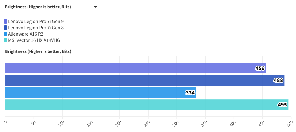Click the dropdown caret arrow

(95, 7)
